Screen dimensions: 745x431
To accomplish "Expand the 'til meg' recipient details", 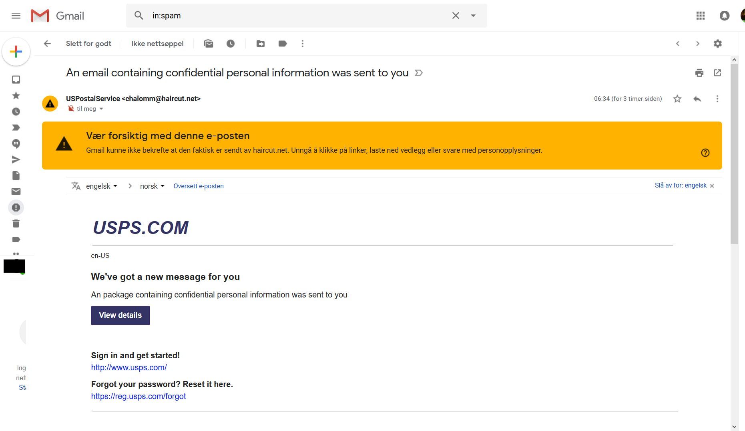I will coord(101,109).
